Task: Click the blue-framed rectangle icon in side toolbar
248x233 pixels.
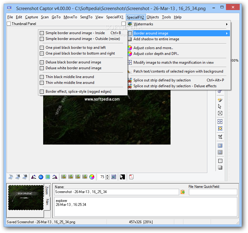Action: coord(220,145)
